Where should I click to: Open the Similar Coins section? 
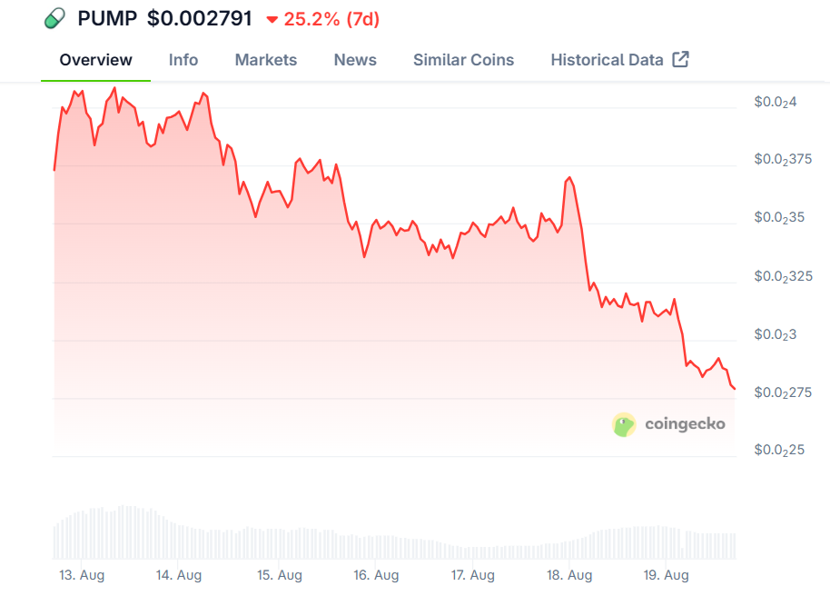pyautogui.click(x=463, y=59)
